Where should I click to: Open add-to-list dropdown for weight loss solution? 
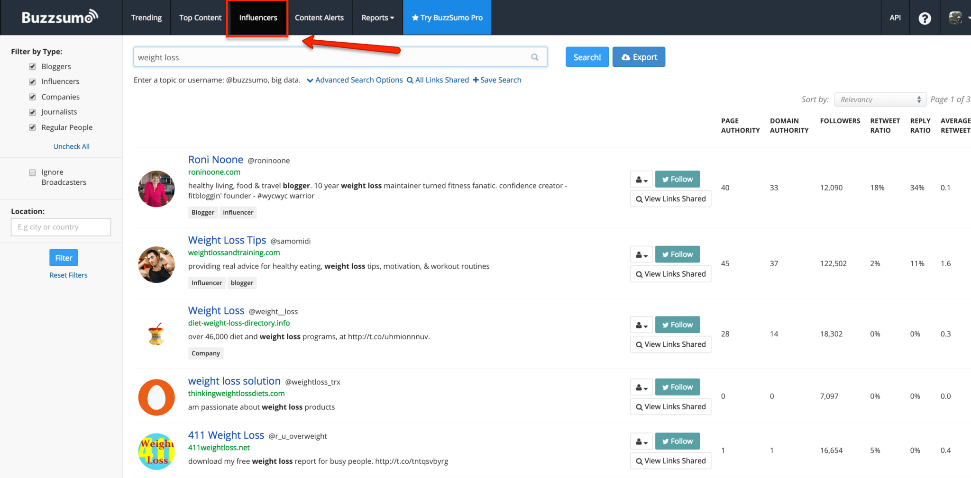tap(641, 387)
